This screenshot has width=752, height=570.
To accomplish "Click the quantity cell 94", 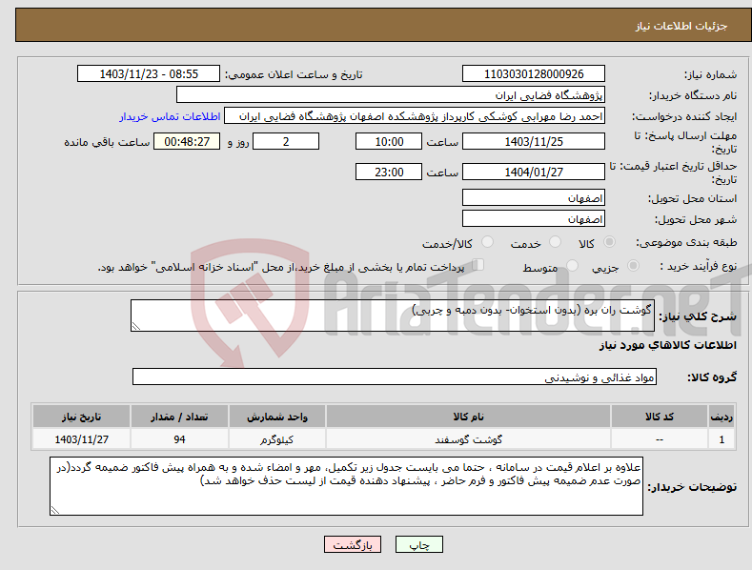I will point(179,439).
